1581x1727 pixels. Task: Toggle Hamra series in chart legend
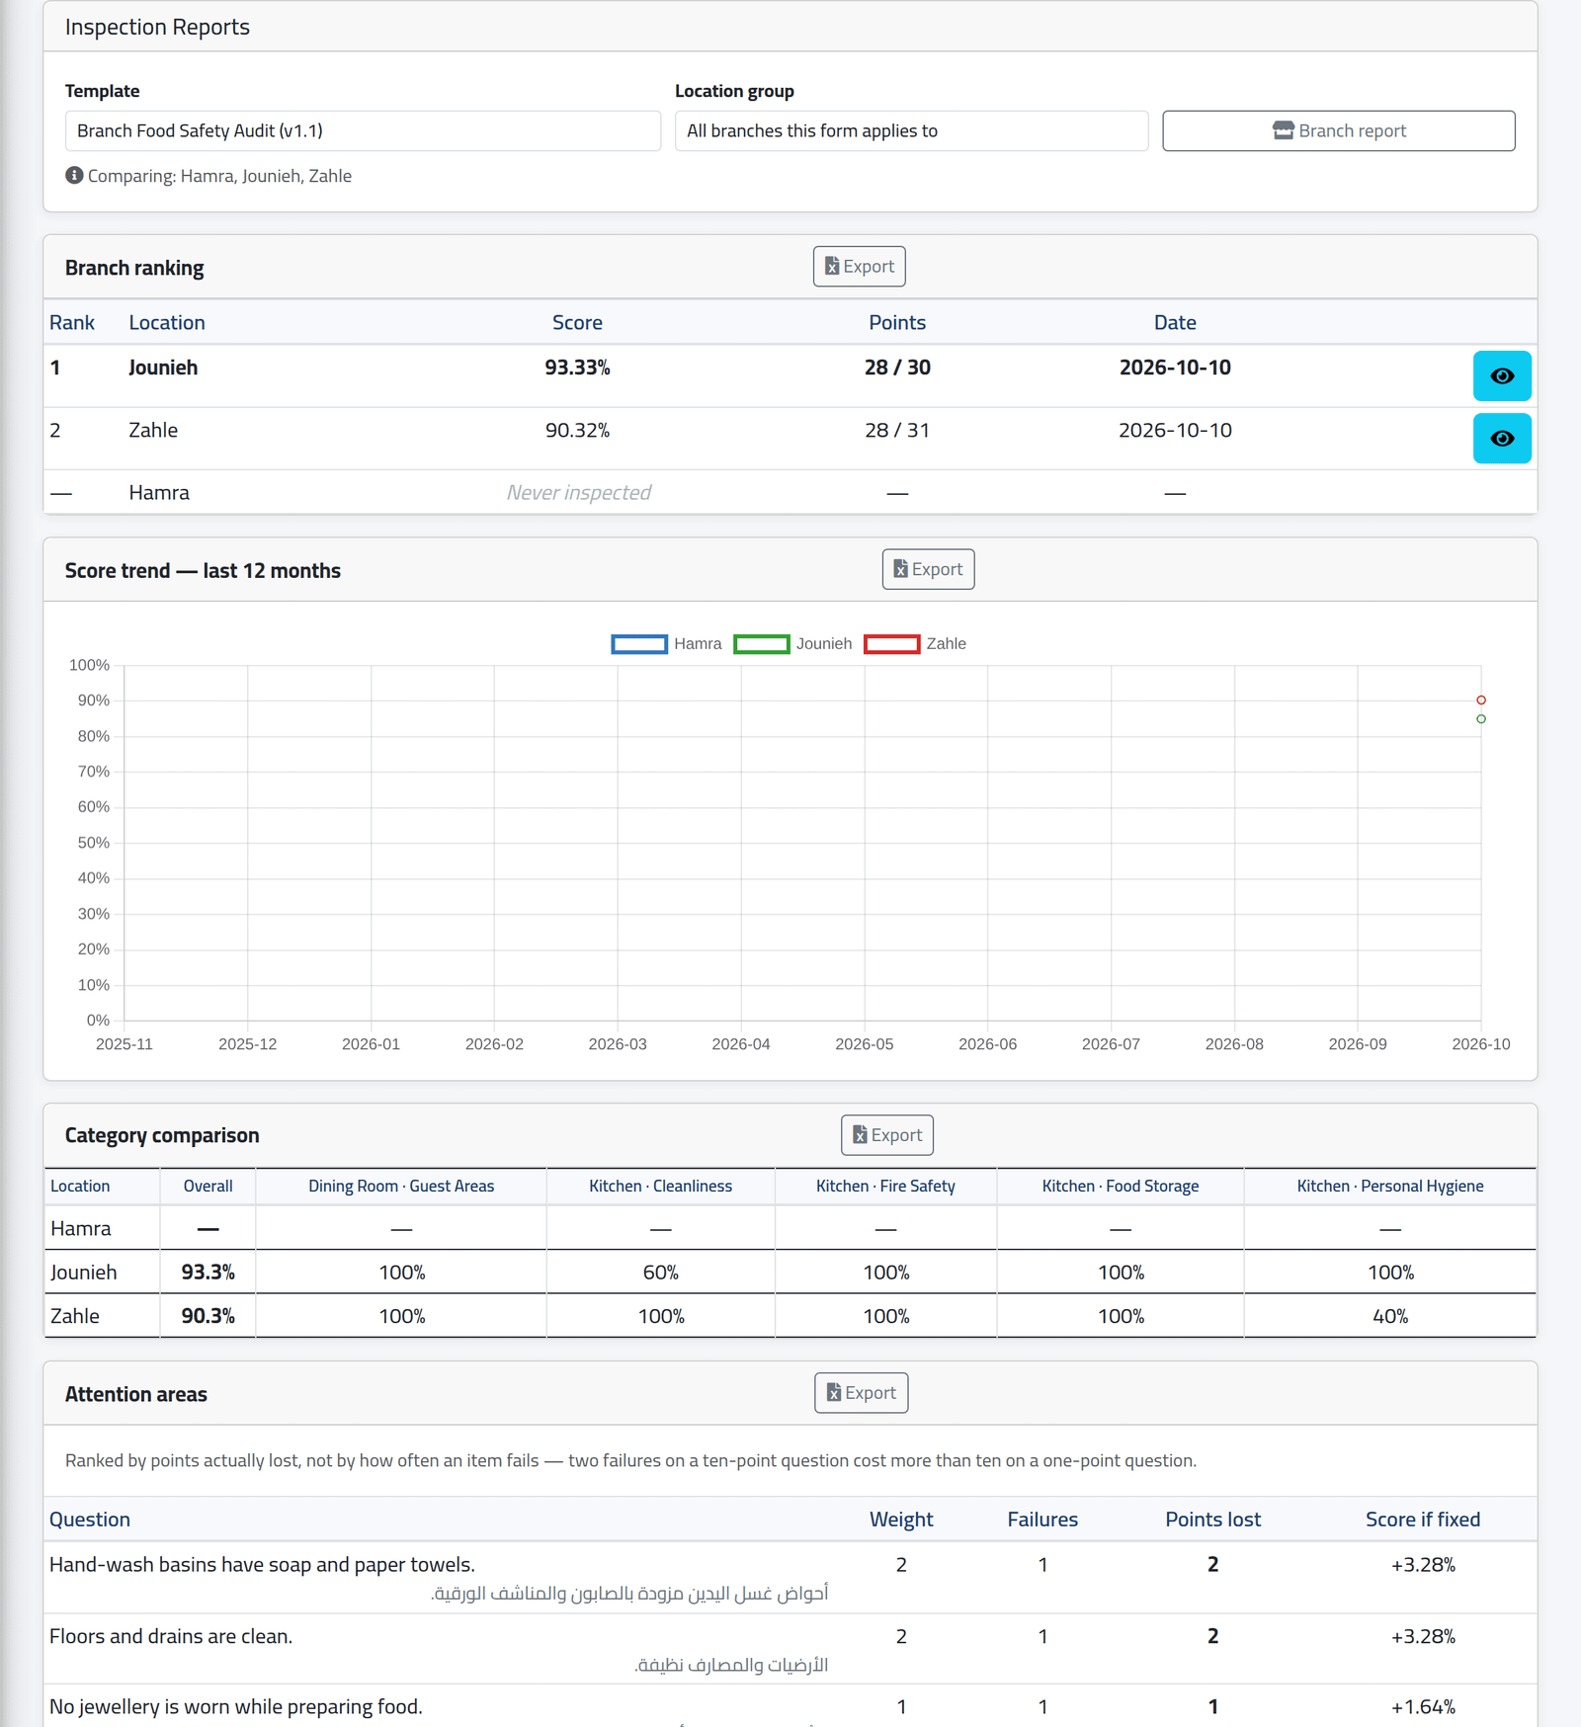click(x=667, y=644)
